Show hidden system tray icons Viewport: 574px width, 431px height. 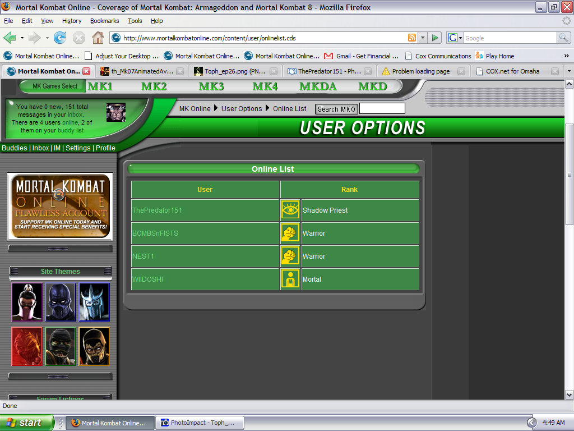tap(532, 423)
